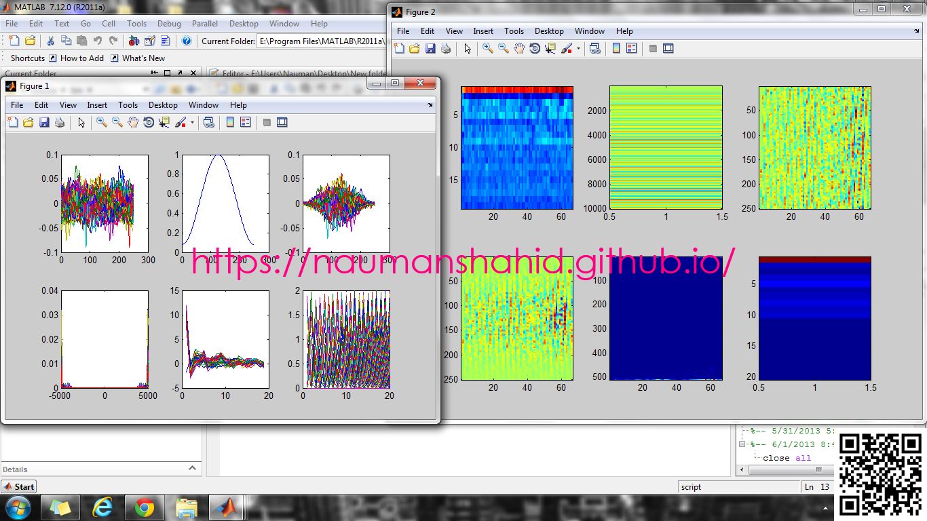The image size is (927, 521).
Task: Click the Simulink icon in MATLAB toolbar
Action: (134, 41)
